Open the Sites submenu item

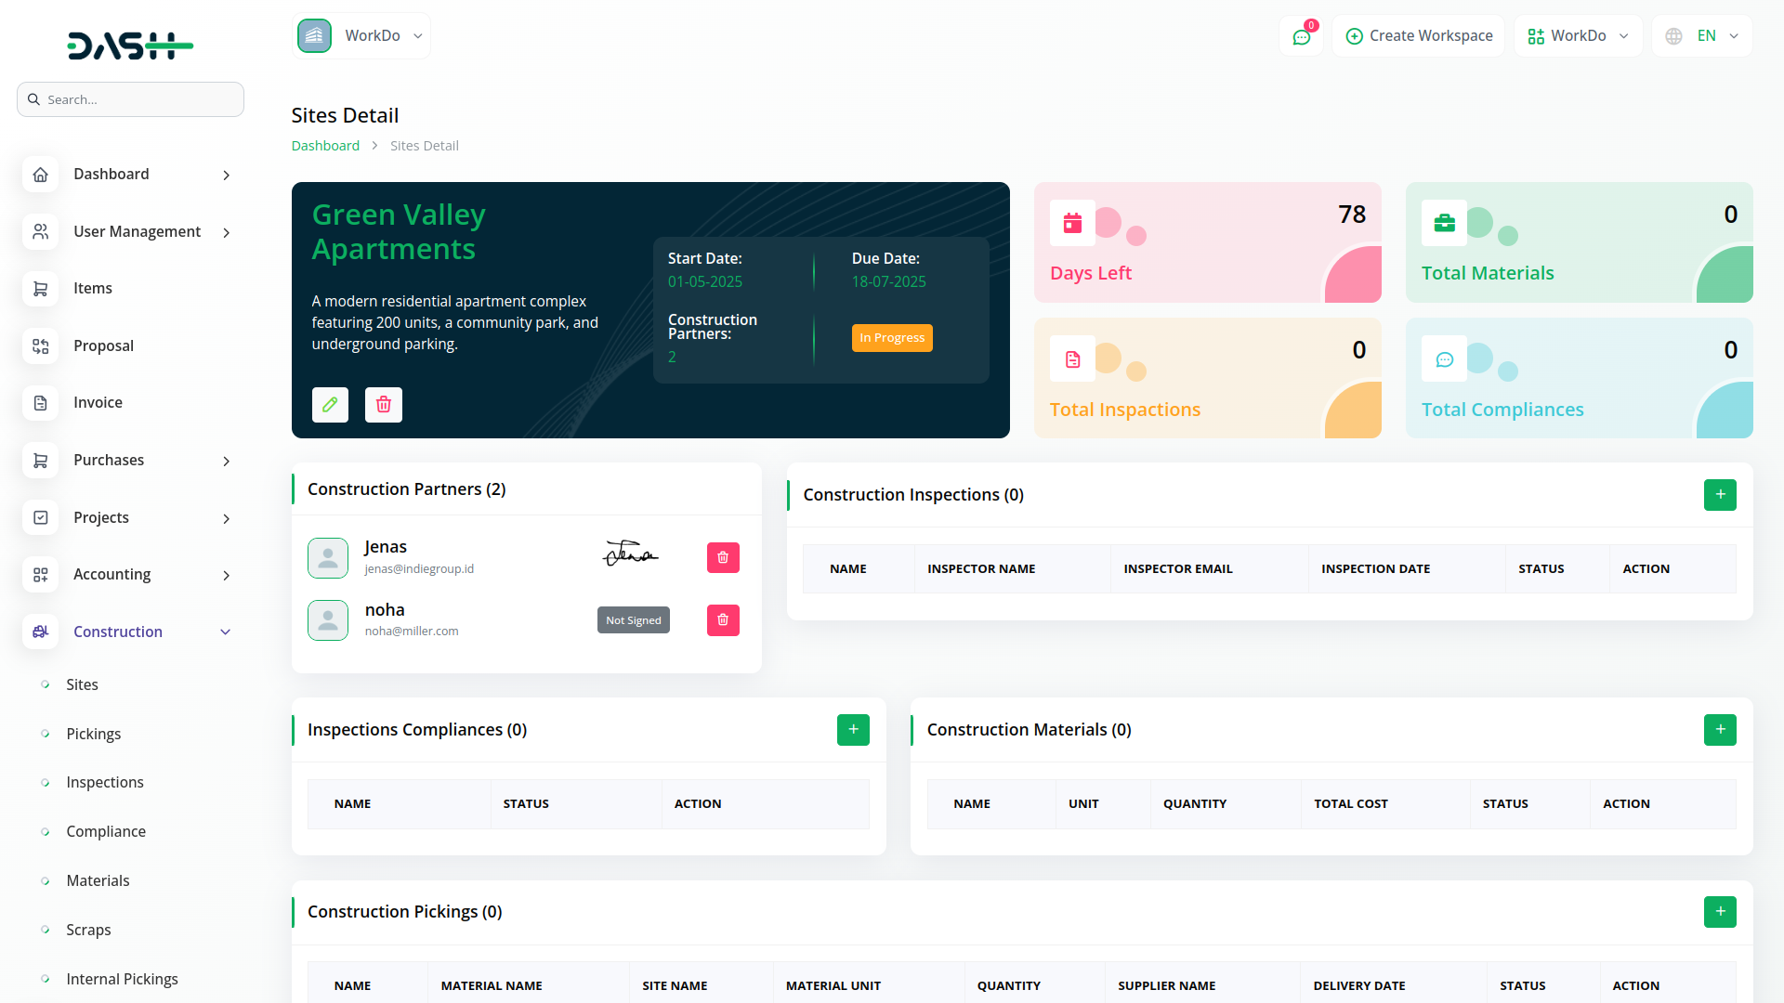point(82,684)
